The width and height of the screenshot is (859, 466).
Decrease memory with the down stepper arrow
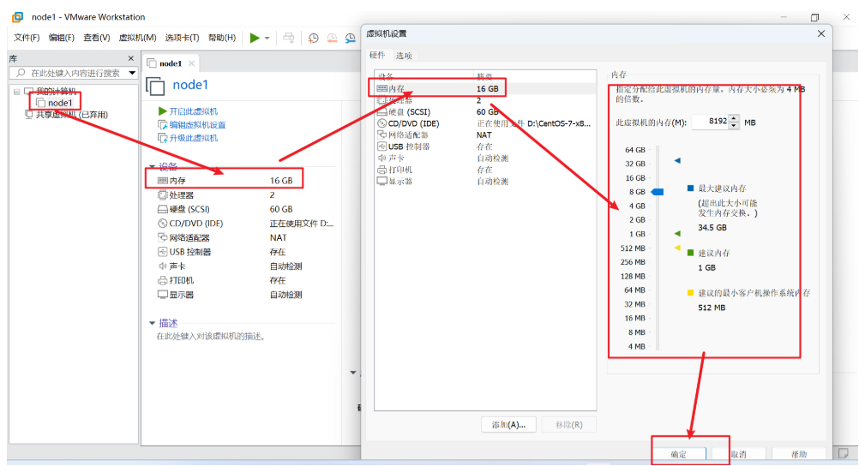[734, 125]
